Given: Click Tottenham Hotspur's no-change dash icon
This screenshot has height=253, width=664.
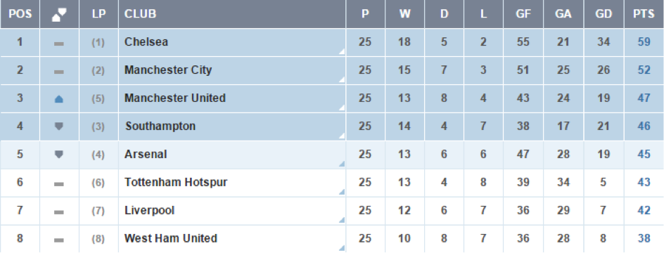Looking at the screenshot, I should [x=59, y=183].
